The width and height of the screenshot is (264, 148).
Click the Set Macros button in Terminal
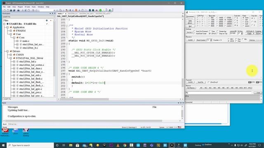[x=191, y=88]
